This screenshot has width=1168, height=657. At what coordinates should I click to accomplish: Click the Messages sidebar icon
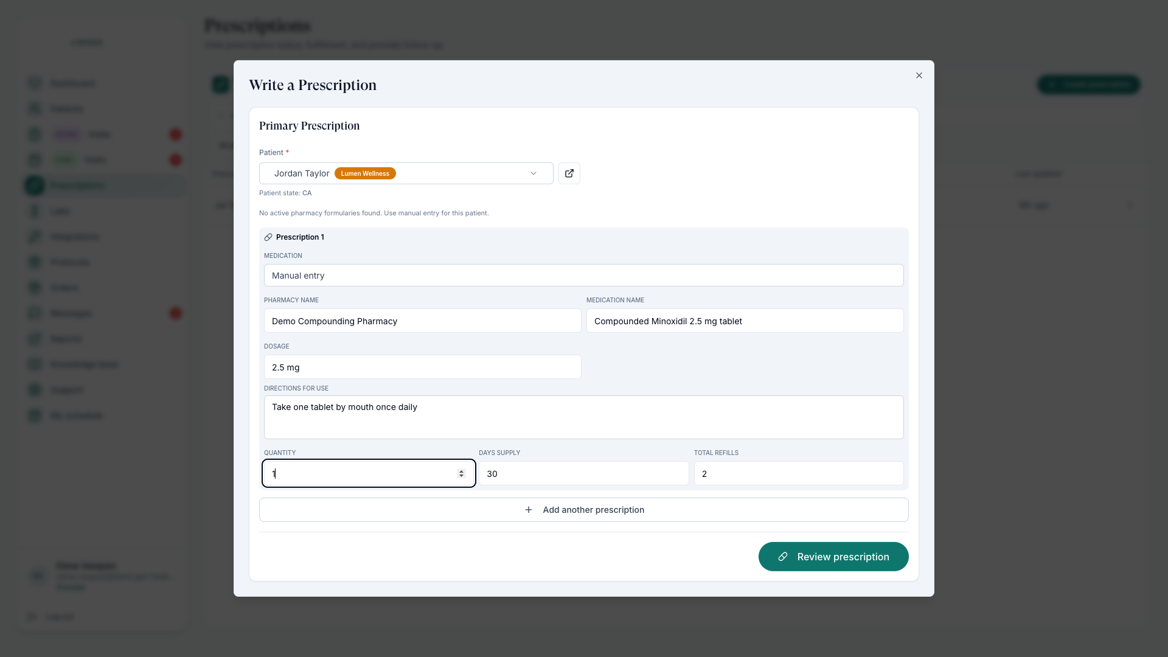tap(35, 313)
